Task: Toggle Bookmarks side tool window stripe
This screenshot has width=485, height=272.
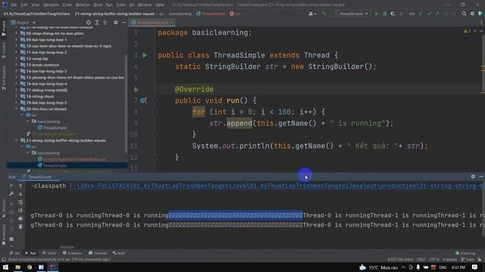Action: [4, 234]
